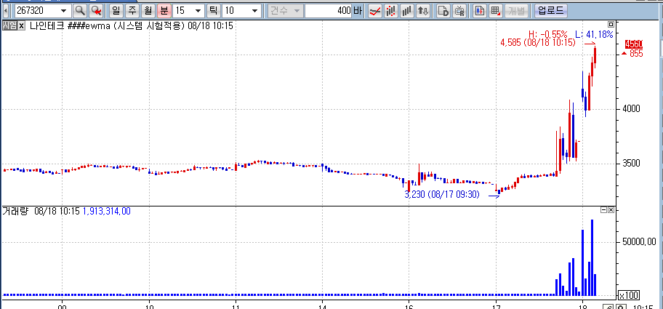Select the 틱 (tick) period button
This screenshot has width=663, height=309.
click(x=213, y=11)
